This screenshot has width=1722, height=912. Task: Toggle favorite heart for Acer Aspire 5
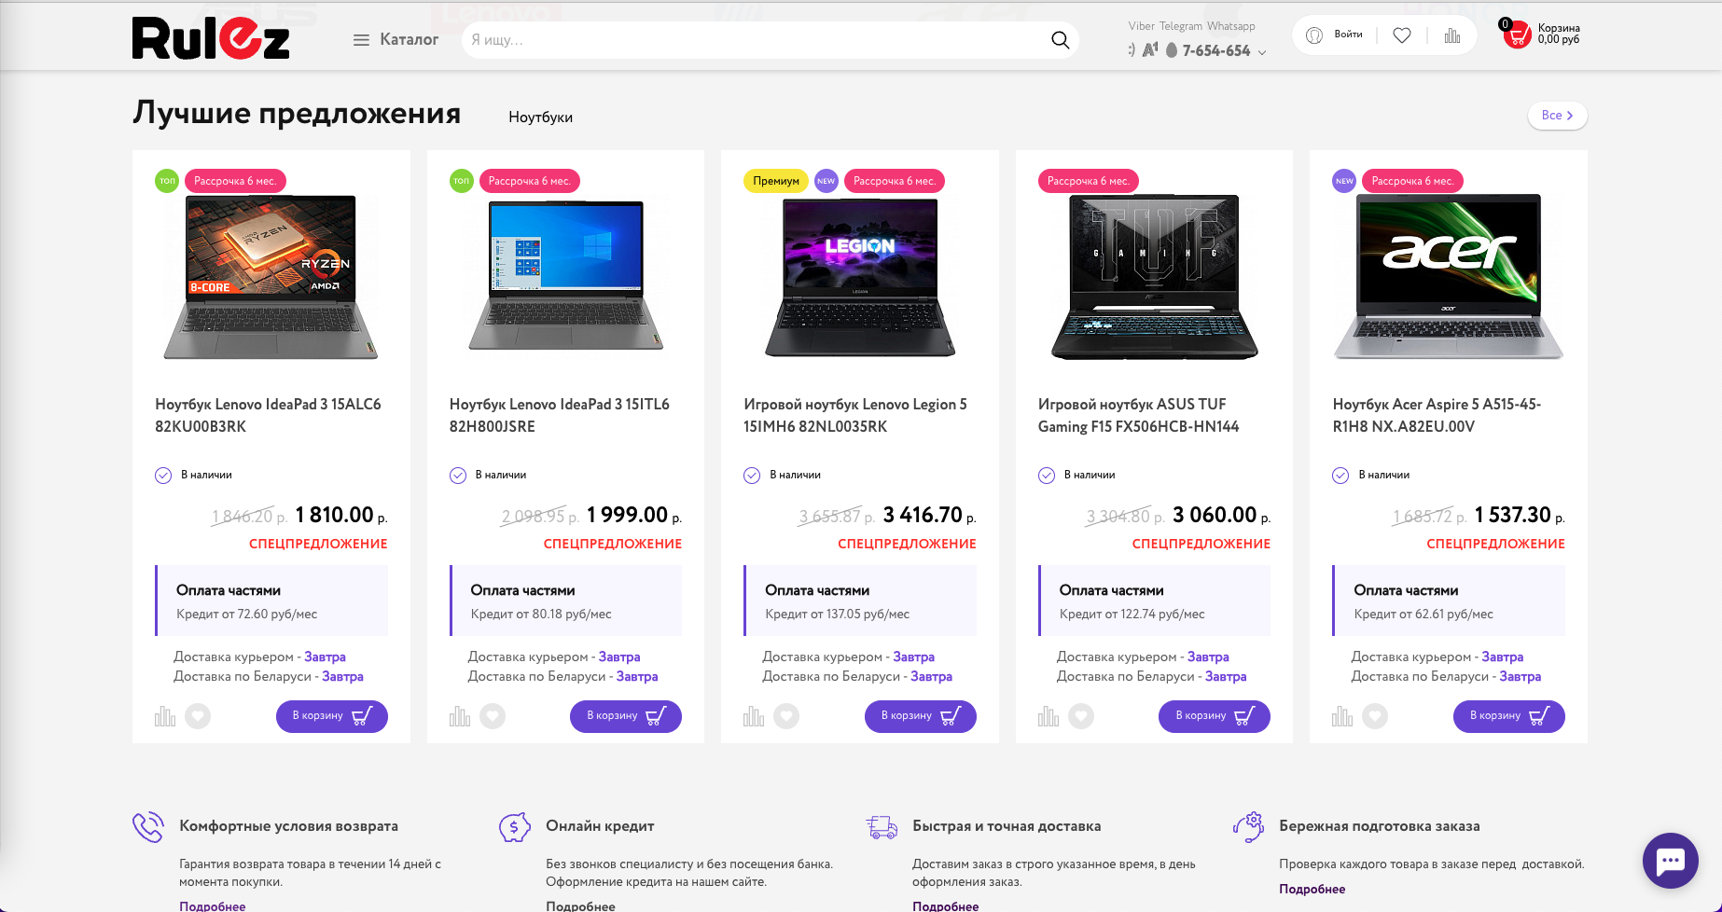pyautogui.click(x=1375, y=716)
